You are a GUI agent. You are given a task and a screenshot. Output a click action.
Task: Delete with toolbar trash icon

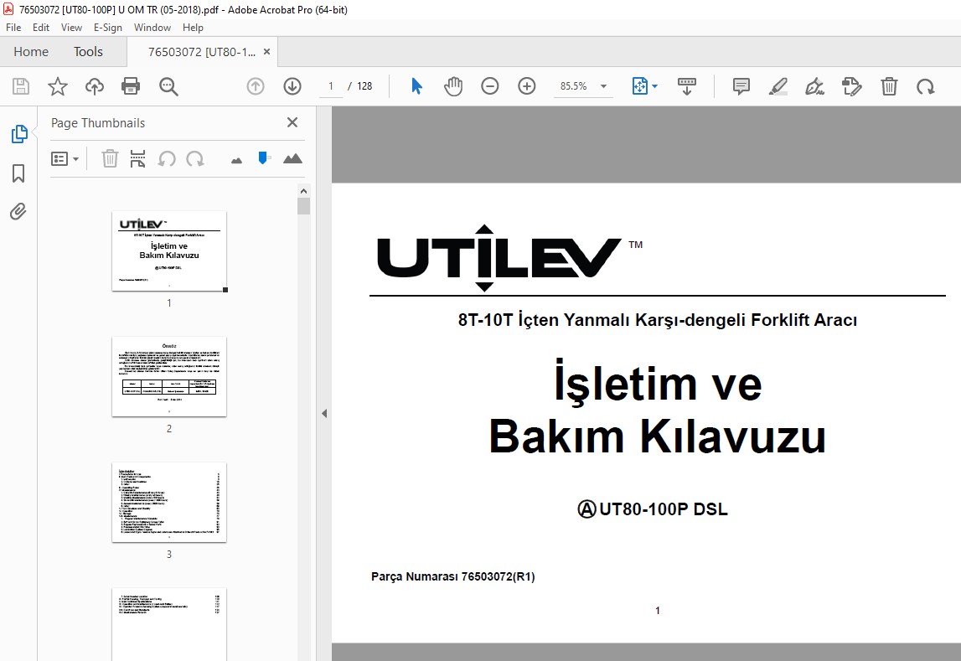(889, 86)
